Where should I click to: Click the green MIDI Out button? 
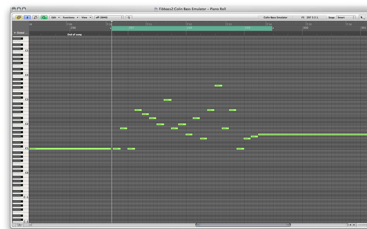click(44, 18)
